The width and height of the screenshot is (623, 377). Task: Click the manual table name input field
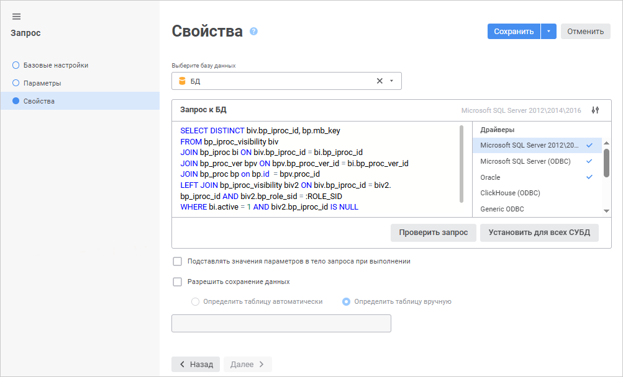(x=281, y=324)
